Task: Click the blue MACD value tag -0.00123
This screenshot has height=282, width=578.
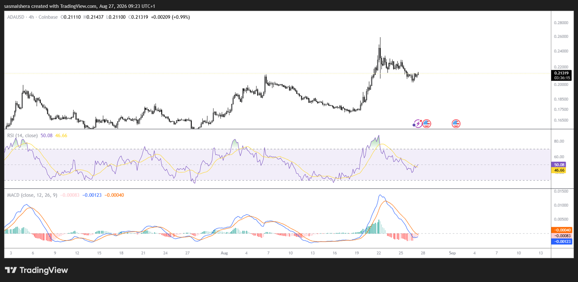Action: pyautogui.click(x=562, y=242)
